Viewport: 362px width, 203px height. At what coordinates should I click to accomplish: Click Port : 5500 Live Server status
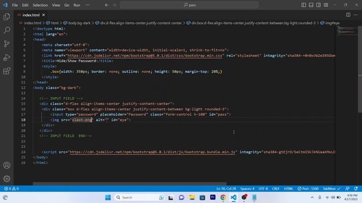pyautogui.click(x=308, y=188)
